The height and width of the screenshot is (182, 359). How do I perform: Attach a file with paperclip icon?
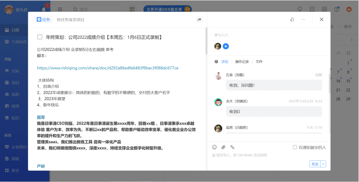click(223, 147)
